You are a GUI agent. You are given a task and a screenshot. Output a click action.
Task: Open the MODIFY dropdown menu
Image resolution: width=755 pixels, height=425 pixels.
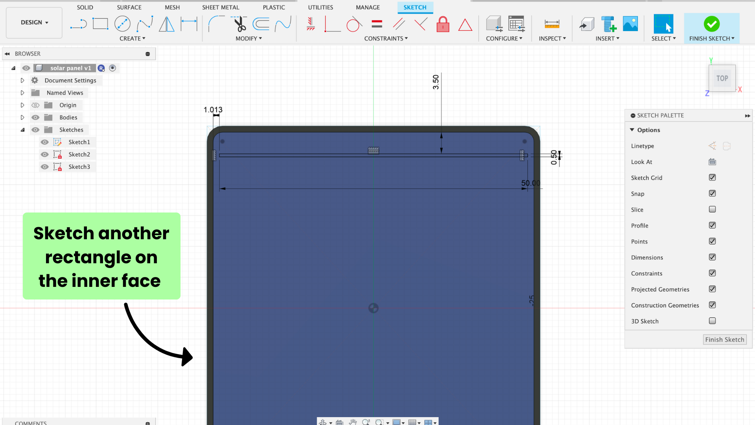click(249, 39)
